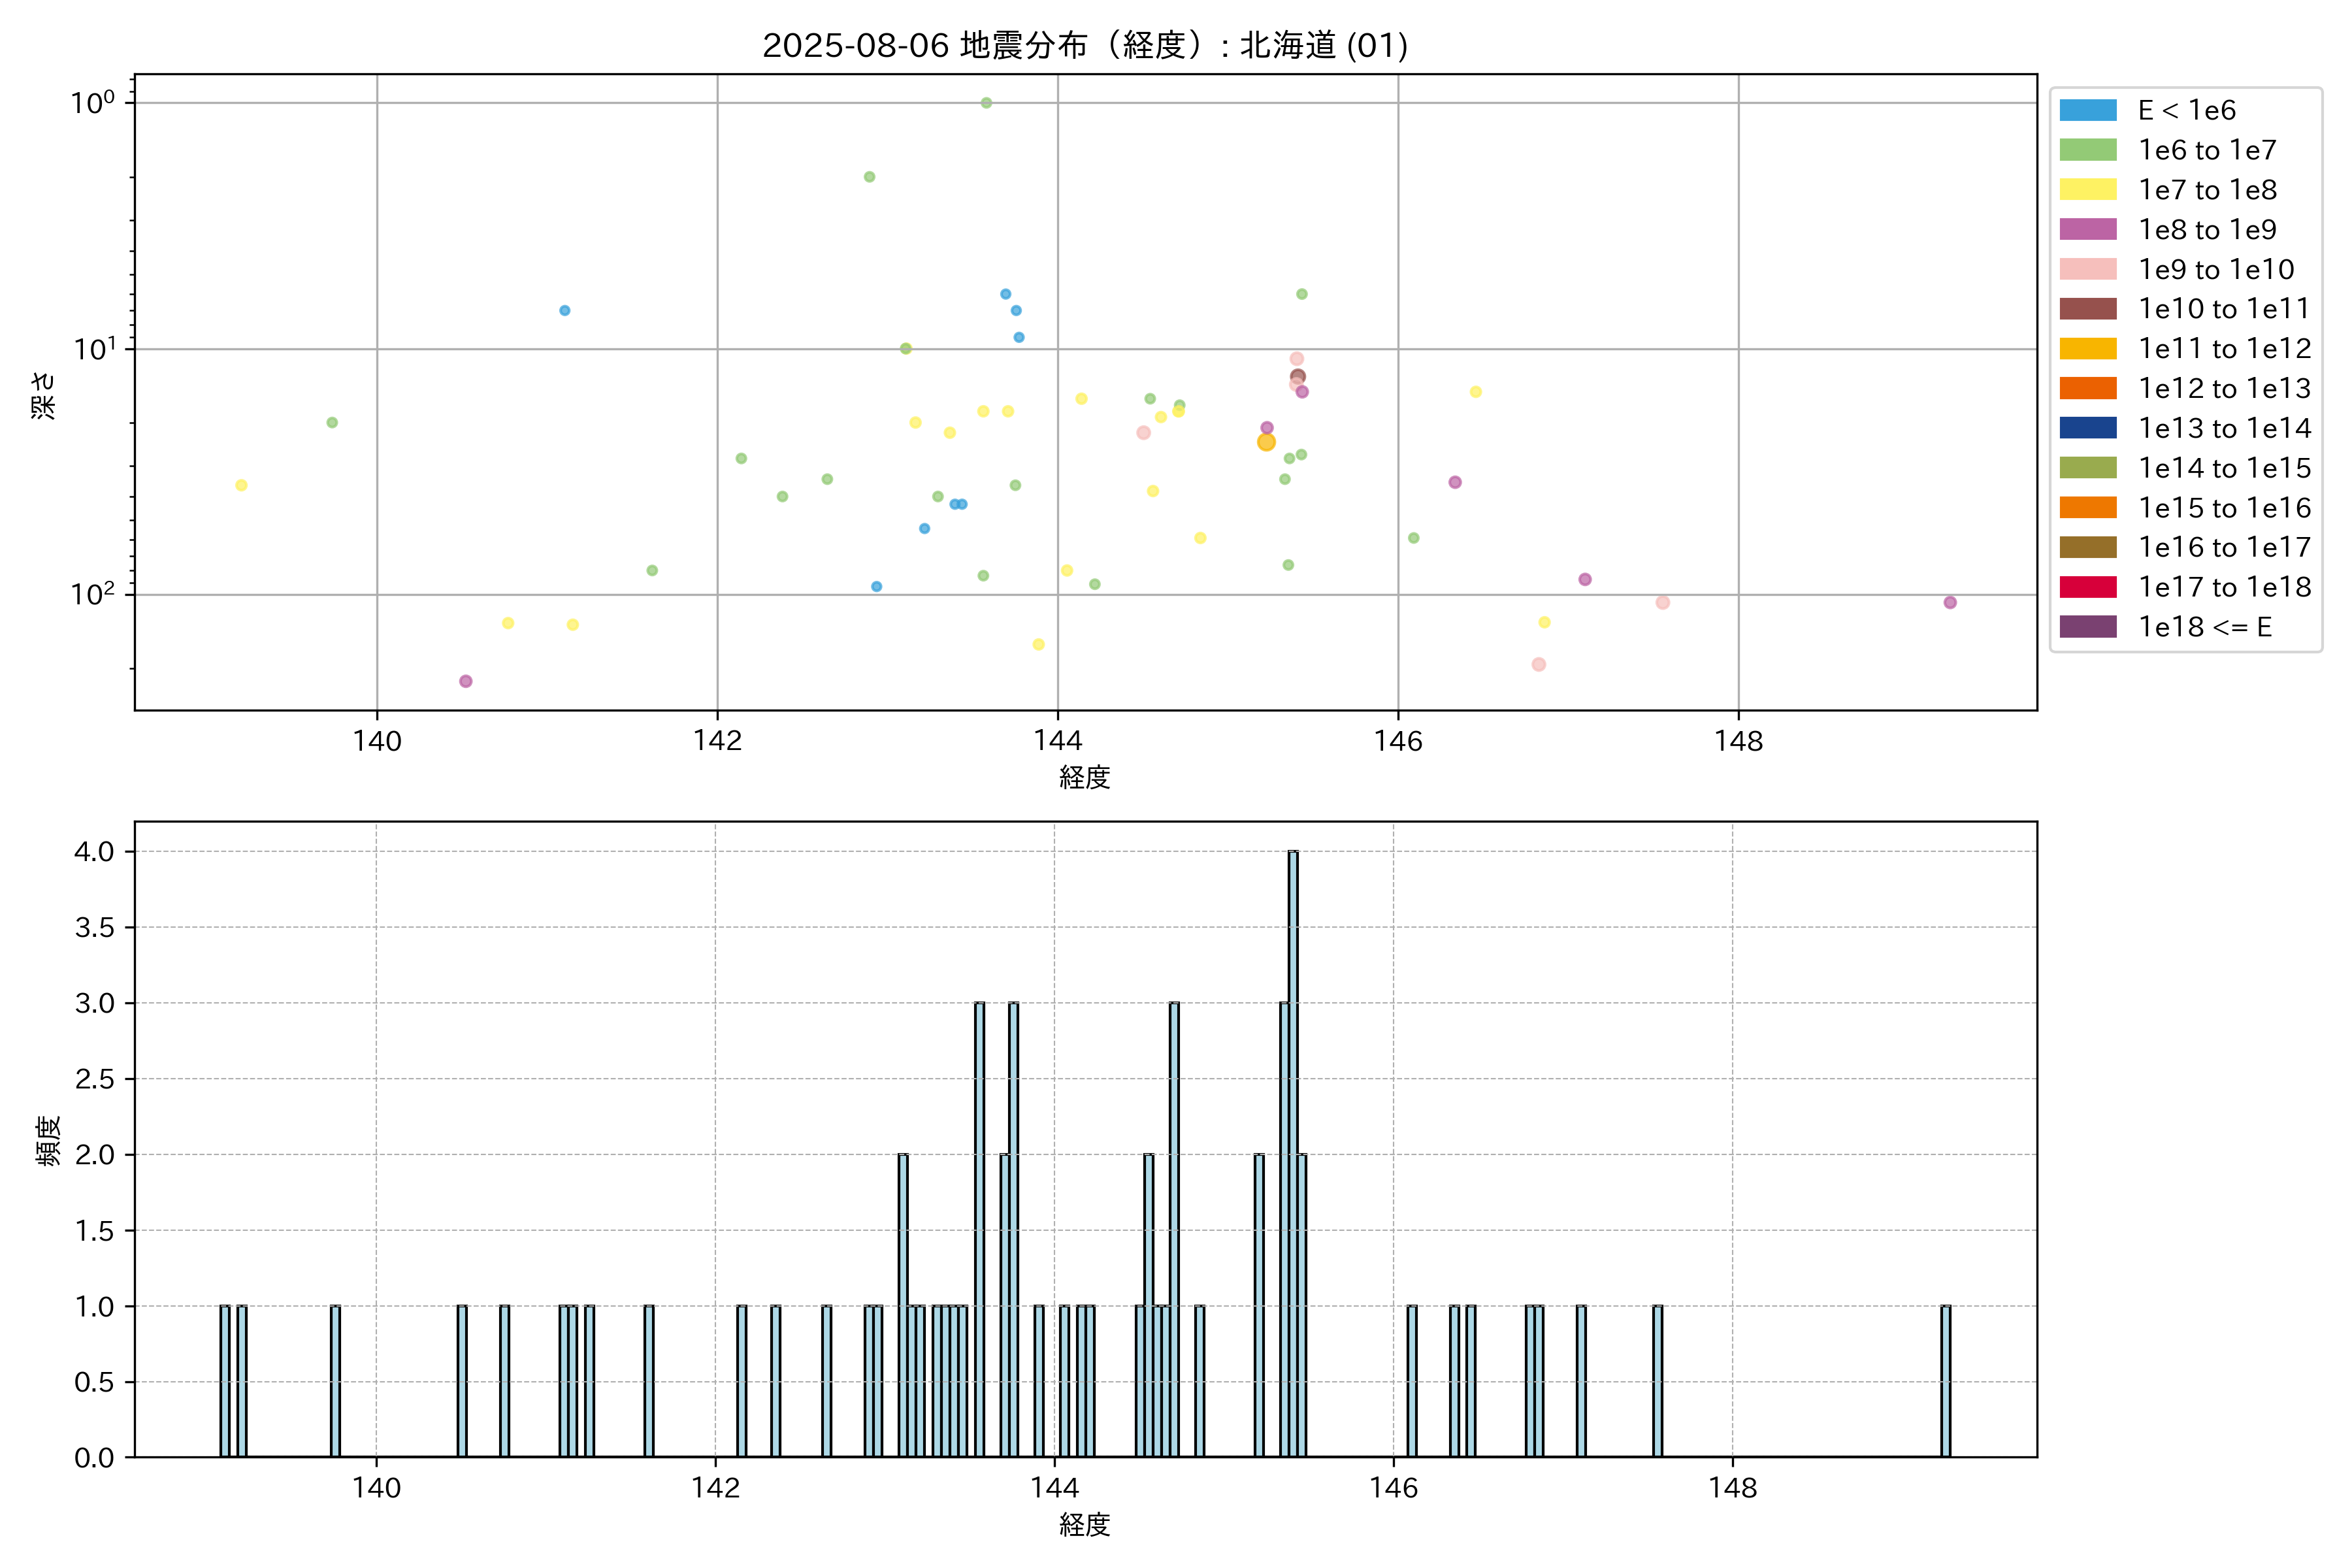Click the dark purple '1e18 <= E' legend swatch

pyautogui.click(x=2087, y=627)
